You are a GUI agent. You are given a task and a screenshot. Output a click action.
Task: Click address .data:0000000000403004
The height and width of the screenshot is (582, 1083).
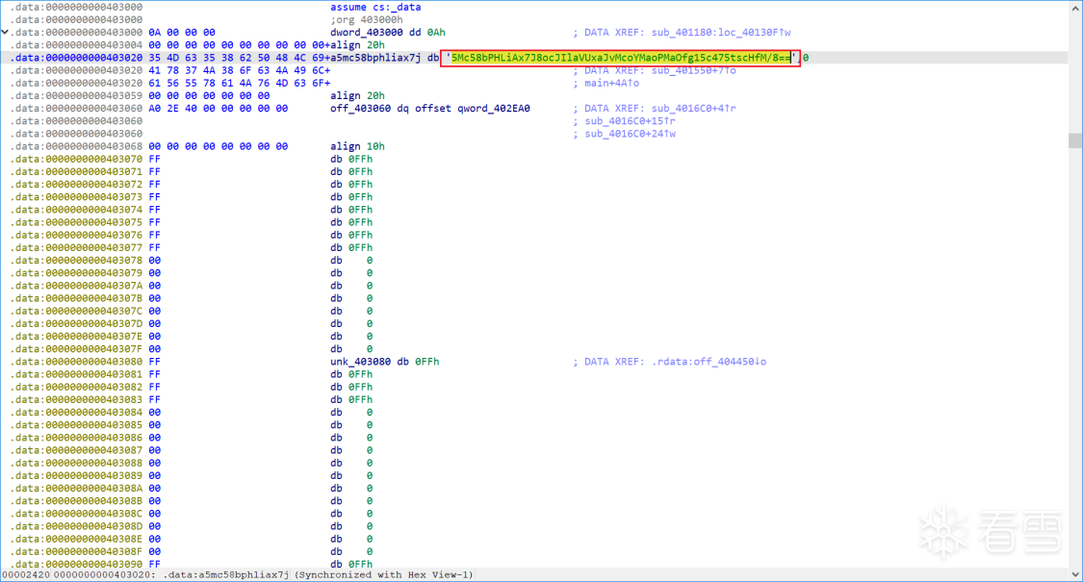(x=76, y=45)
